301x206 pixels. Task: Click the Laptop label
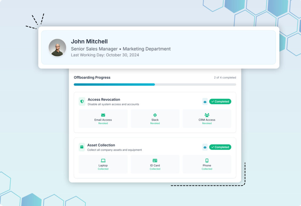pos(103,166)
